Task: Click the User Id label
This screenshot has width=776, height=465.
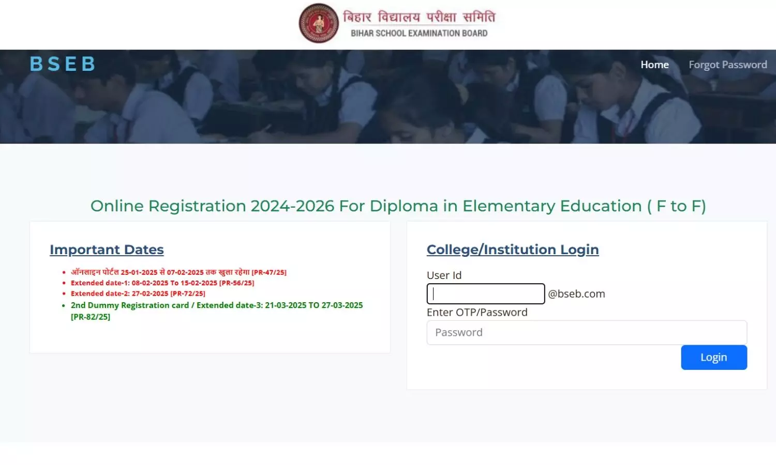Action: [x=444, y=275]
